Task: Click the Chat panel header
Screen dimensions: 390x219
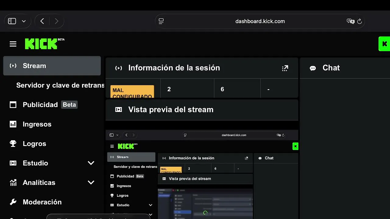Action: [x=345, y=68]
